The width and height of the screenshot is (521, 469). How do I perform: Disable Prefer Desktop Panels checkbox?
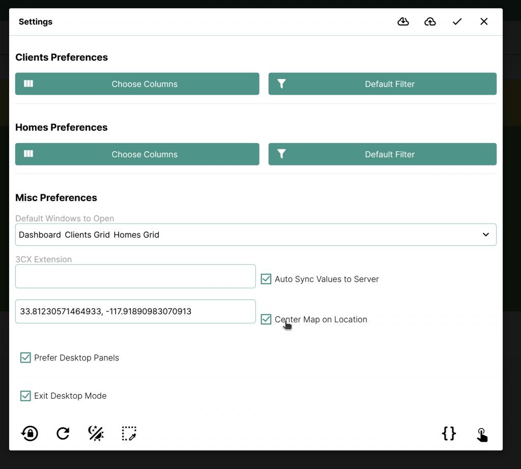point(25,357)
